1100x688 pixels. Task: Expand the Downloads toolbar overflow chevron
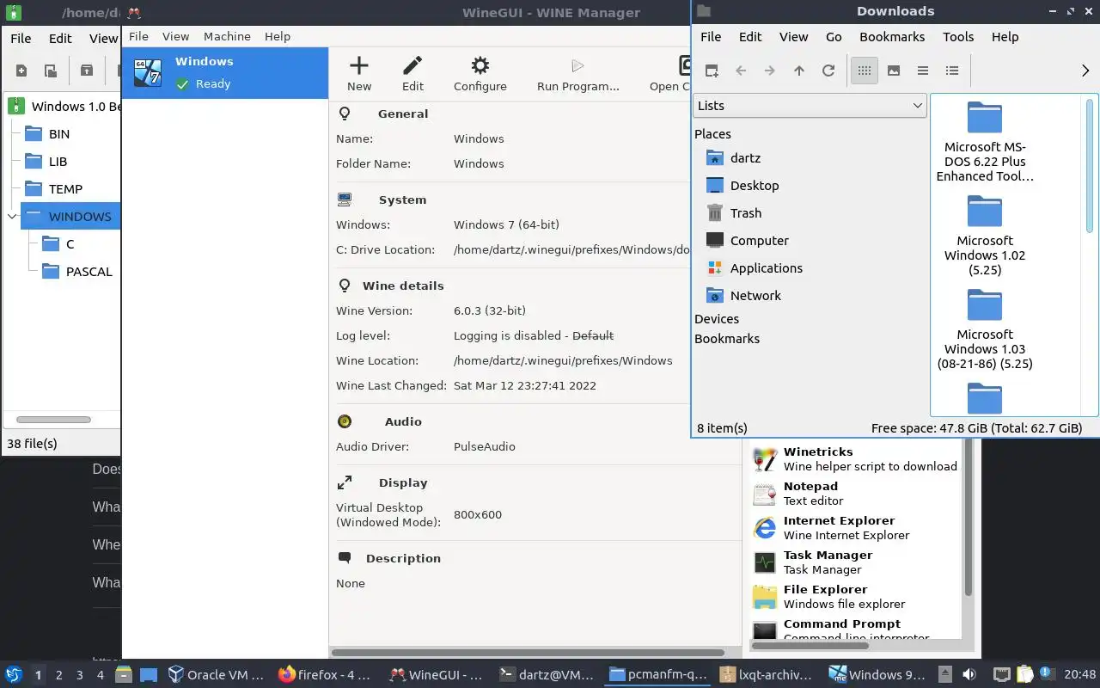[1085, 71]
